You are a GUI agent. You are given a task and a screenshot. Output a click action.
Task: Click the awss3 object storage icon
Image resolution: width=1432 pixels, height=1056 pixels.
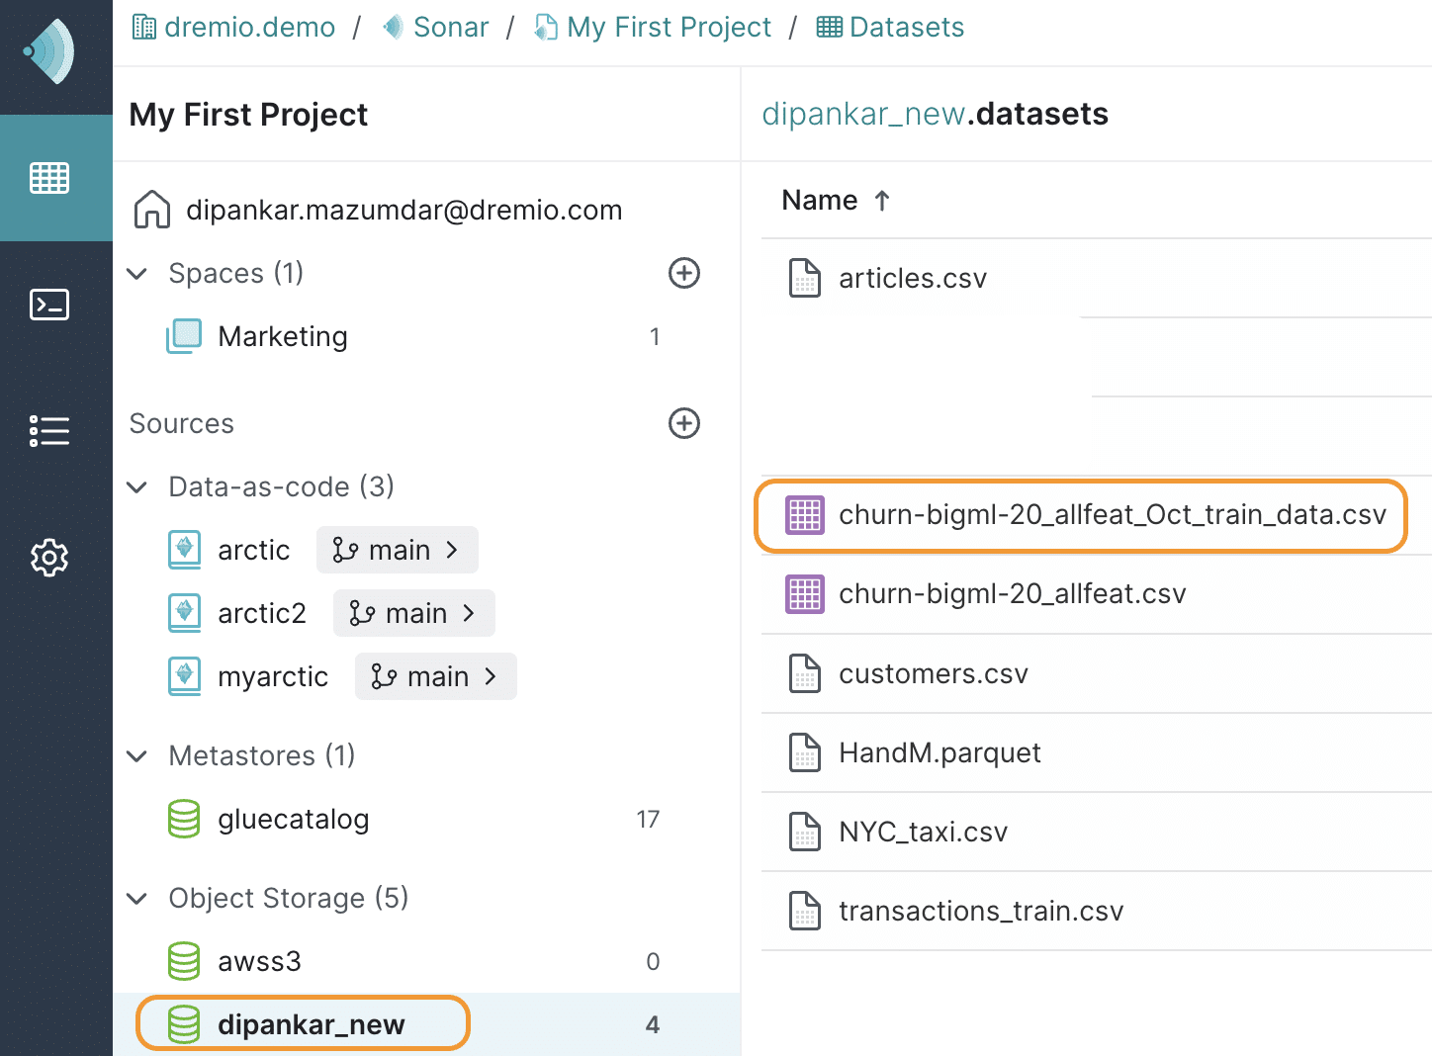pos(184,960)
